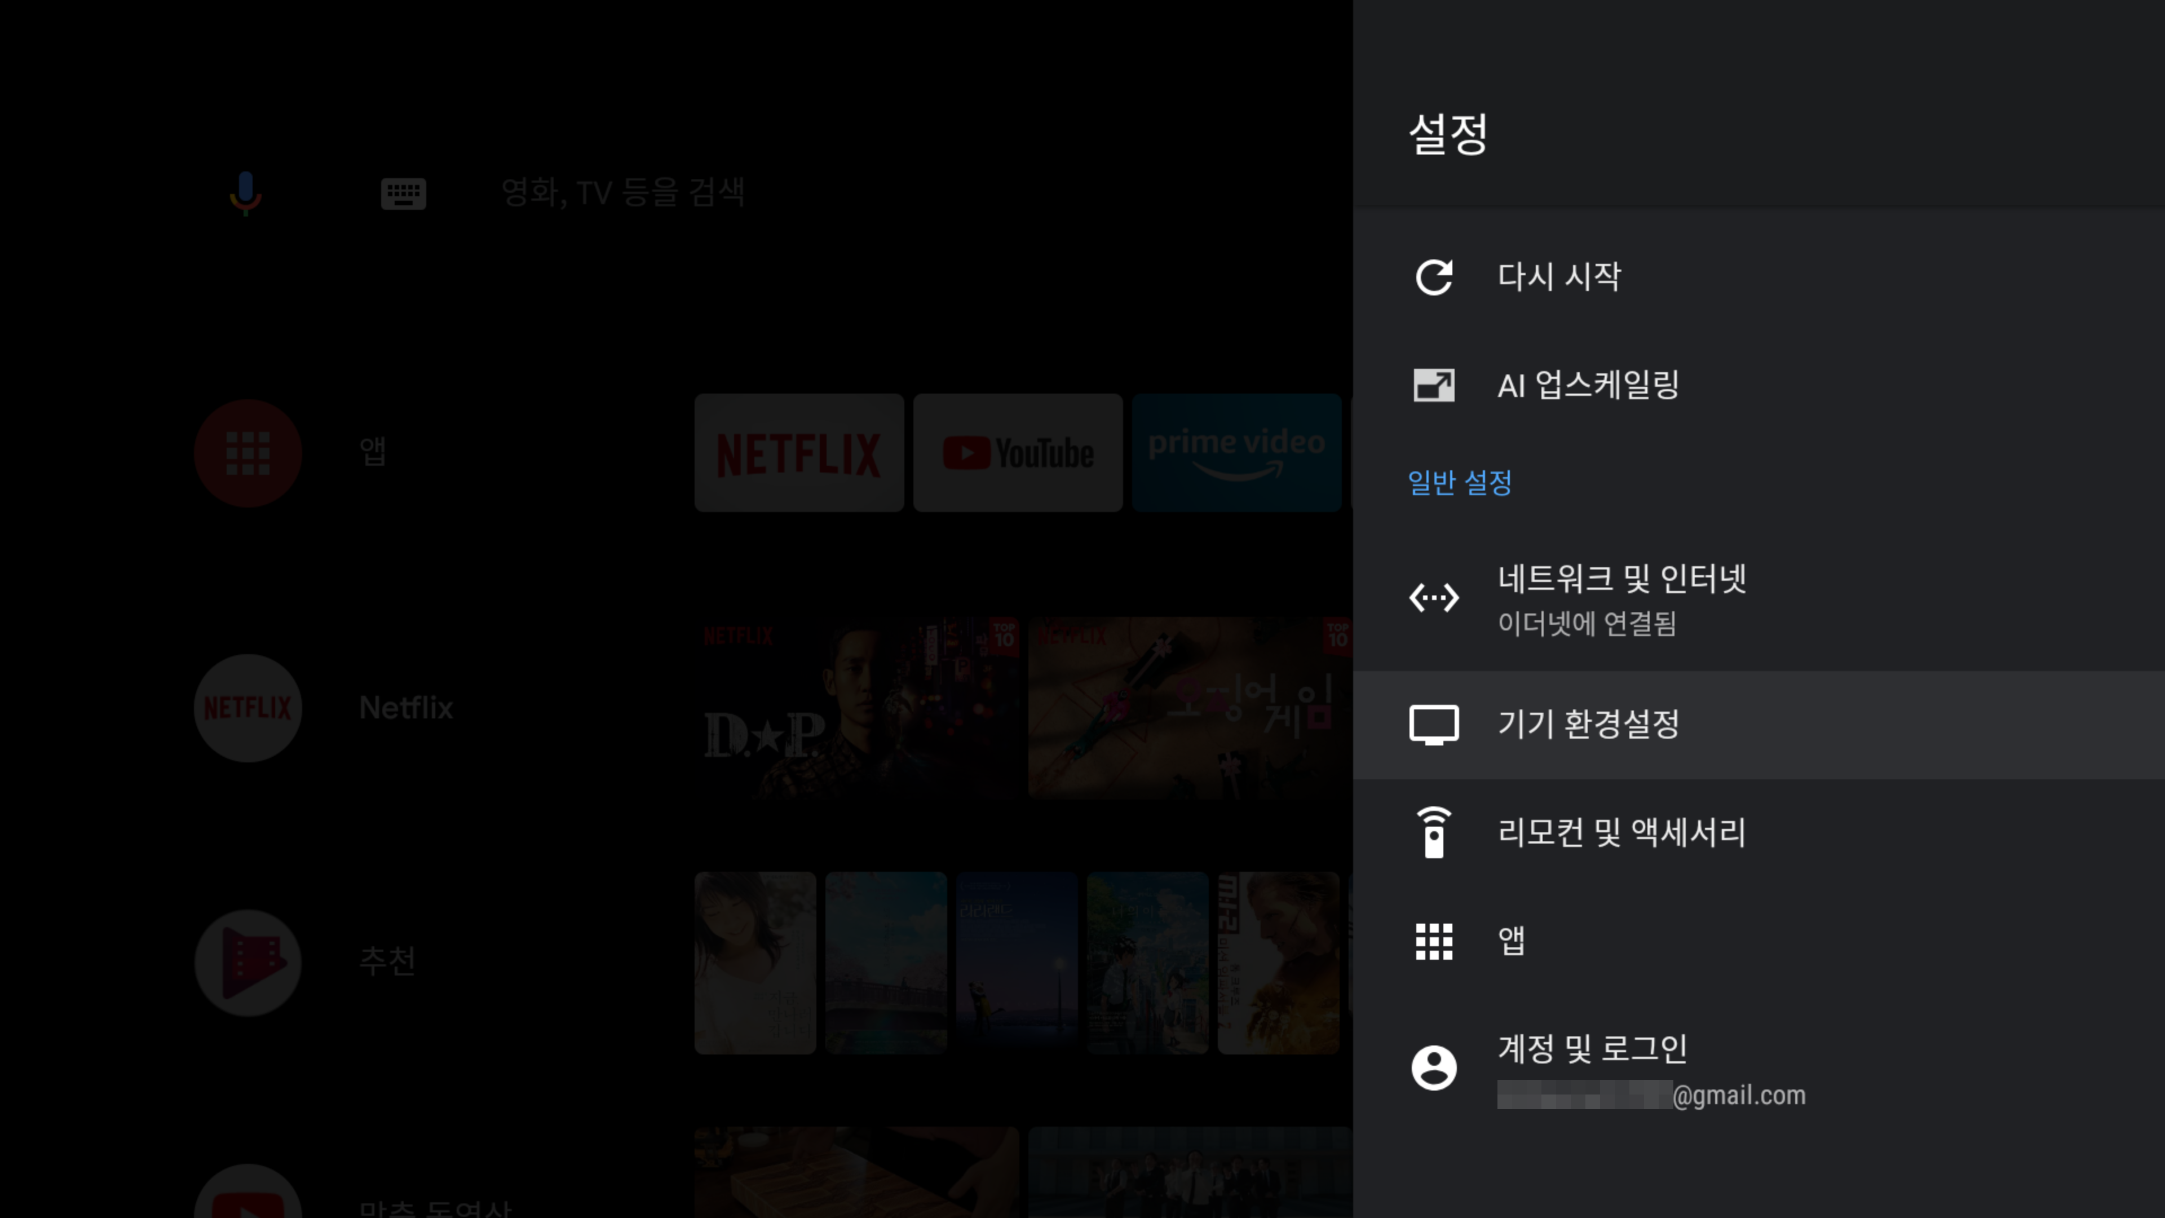This screenshot has width=2165, height=1218.
Task: Click the TV monitor icon for 기기 환경설정
Action: click(x=1433, y=723)
